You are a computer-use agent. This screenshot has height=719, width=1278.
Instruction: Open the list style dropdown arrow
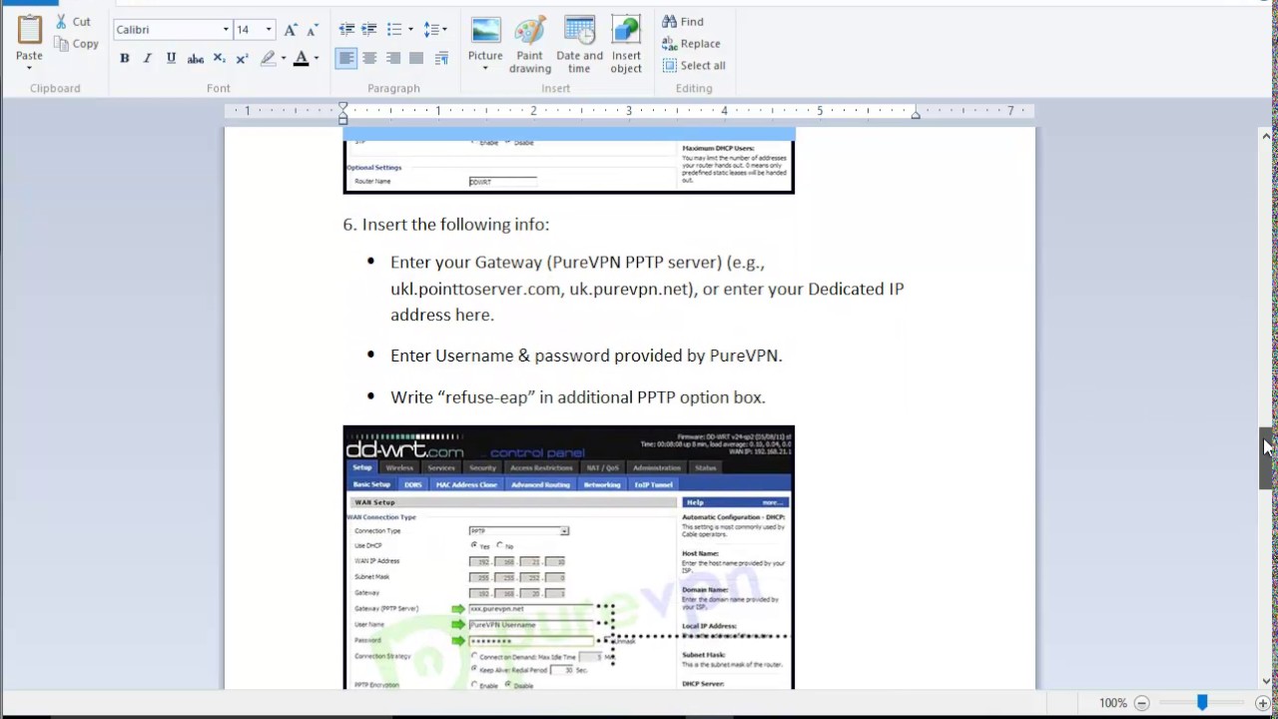(x=410, y=30)
